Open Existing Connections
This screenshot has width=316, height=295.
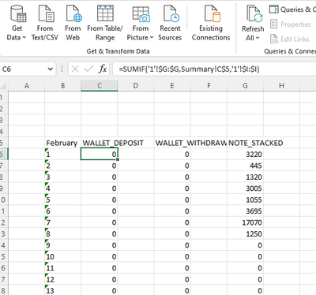pos(211,23)
